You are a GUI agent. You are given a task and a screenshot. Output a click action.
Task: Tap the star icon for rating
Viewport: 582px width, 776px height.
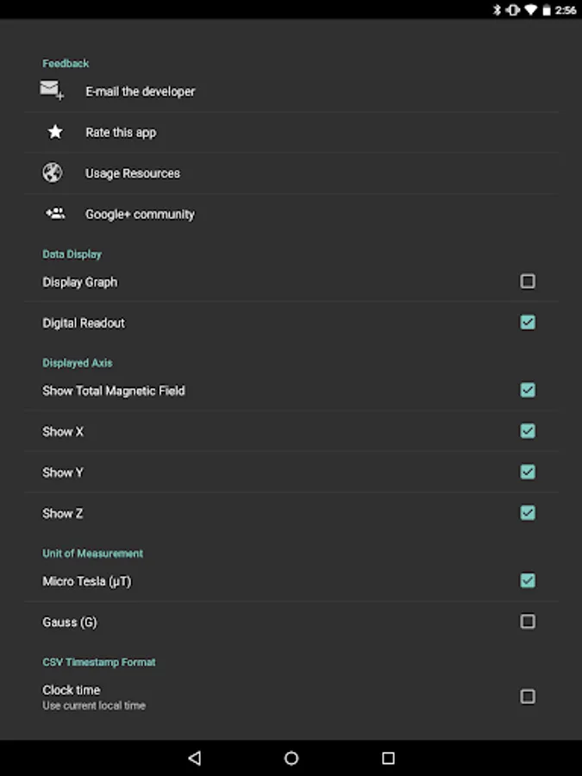tap(55, 132)
